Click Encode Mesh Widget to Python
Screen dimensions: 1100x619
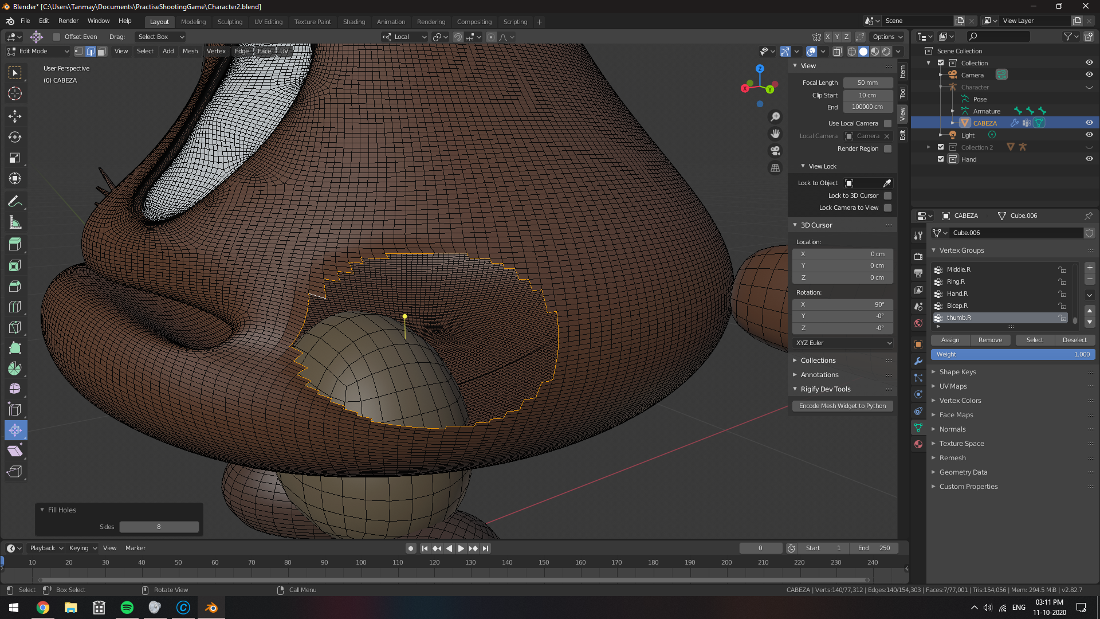coord(842,406)
